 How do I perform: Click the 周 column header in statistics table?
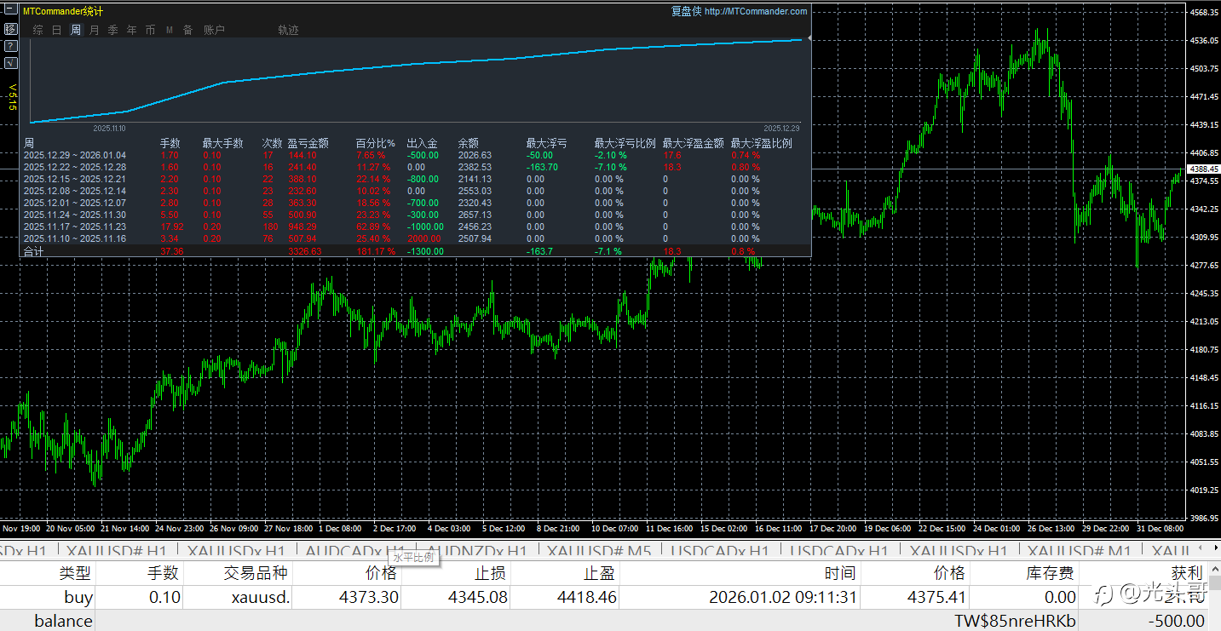click(29, 143)
